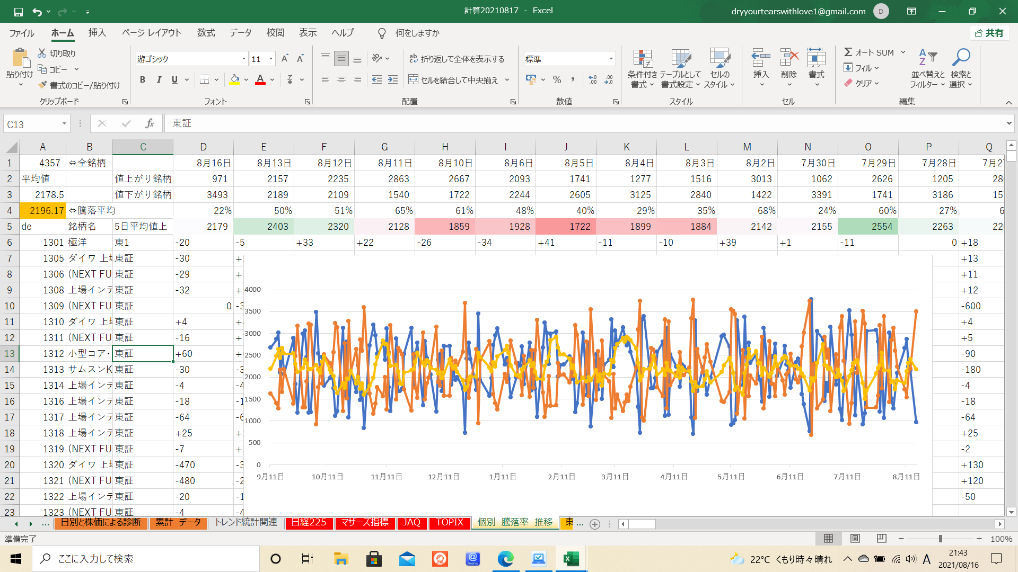Click the format painter brush icon

pos(43,85)
